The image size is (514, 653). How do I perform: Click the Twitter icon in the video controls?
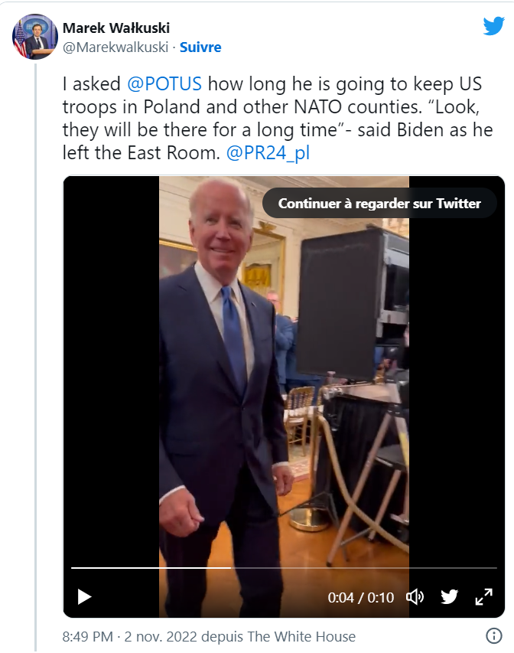click(449, 597)
